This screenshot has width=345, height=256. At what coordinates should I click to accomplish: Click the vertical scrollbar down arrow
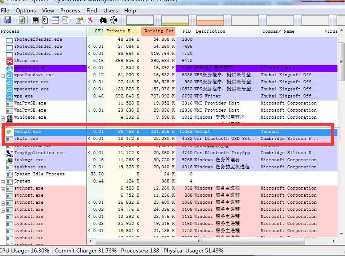[x=341, y=233]
